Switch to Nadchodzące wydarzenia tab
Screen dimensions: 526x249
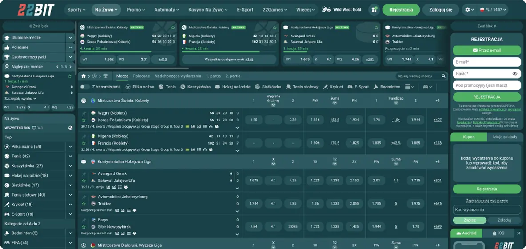(x=178, y=76)
